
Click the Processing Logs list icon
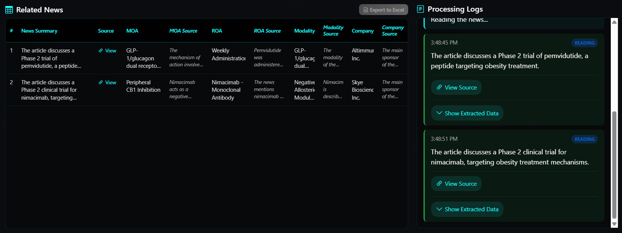pos(420,9)
